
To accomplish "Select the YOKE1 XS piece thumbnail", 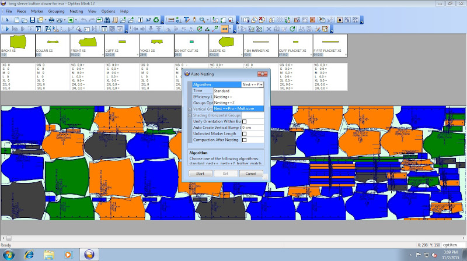I will [156, 45].
